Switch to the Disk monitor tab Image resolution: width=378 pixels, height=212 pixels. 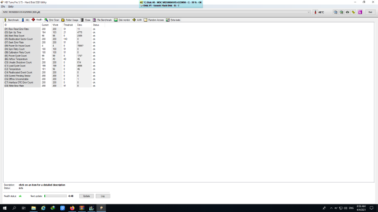click(122, 20)
